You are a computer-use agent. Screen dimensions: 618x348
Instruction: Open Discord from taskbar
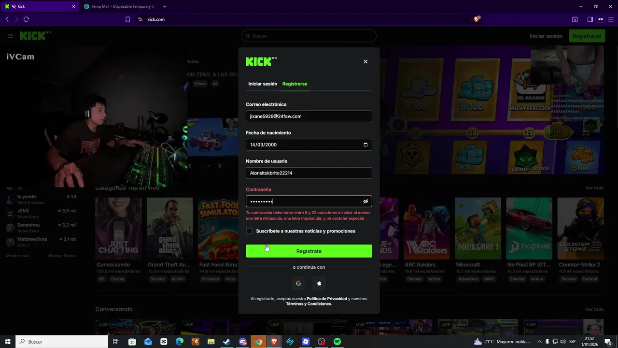click(x=242, y=342)
